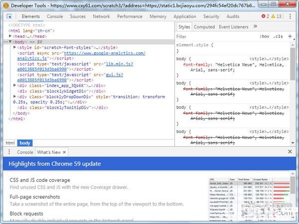This screenshot has width=299, height=224.
Task: Open the Memory tab
Action: pos(158,16)
